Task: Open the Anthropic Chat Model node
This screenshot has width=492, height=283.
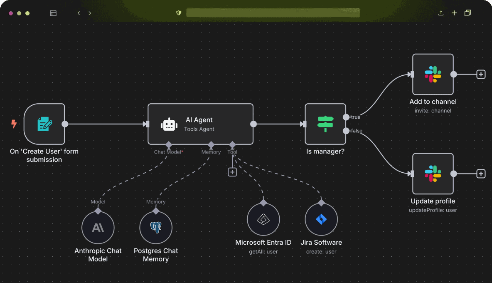Action: (x=98, y=227)
